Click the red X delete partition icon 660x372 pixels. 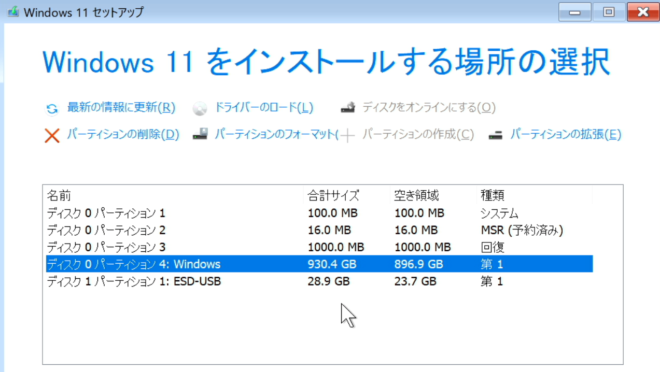click(x=52, y=136)
